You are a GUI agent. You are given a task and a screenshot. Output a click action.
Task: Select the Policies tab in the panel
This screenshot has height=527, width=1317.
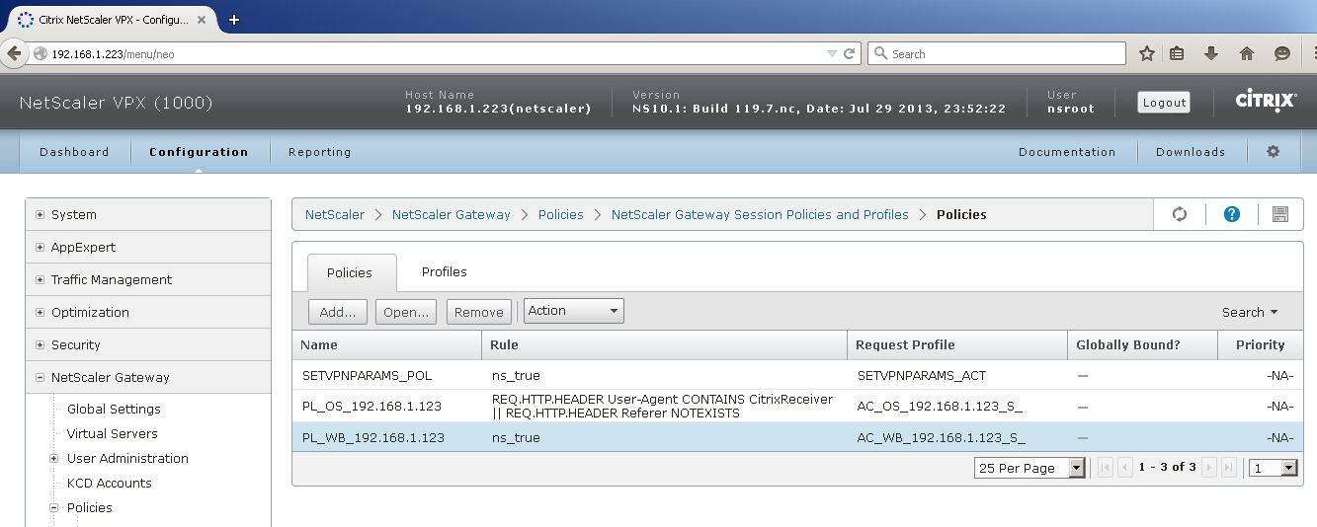click(x=350, y=272)
